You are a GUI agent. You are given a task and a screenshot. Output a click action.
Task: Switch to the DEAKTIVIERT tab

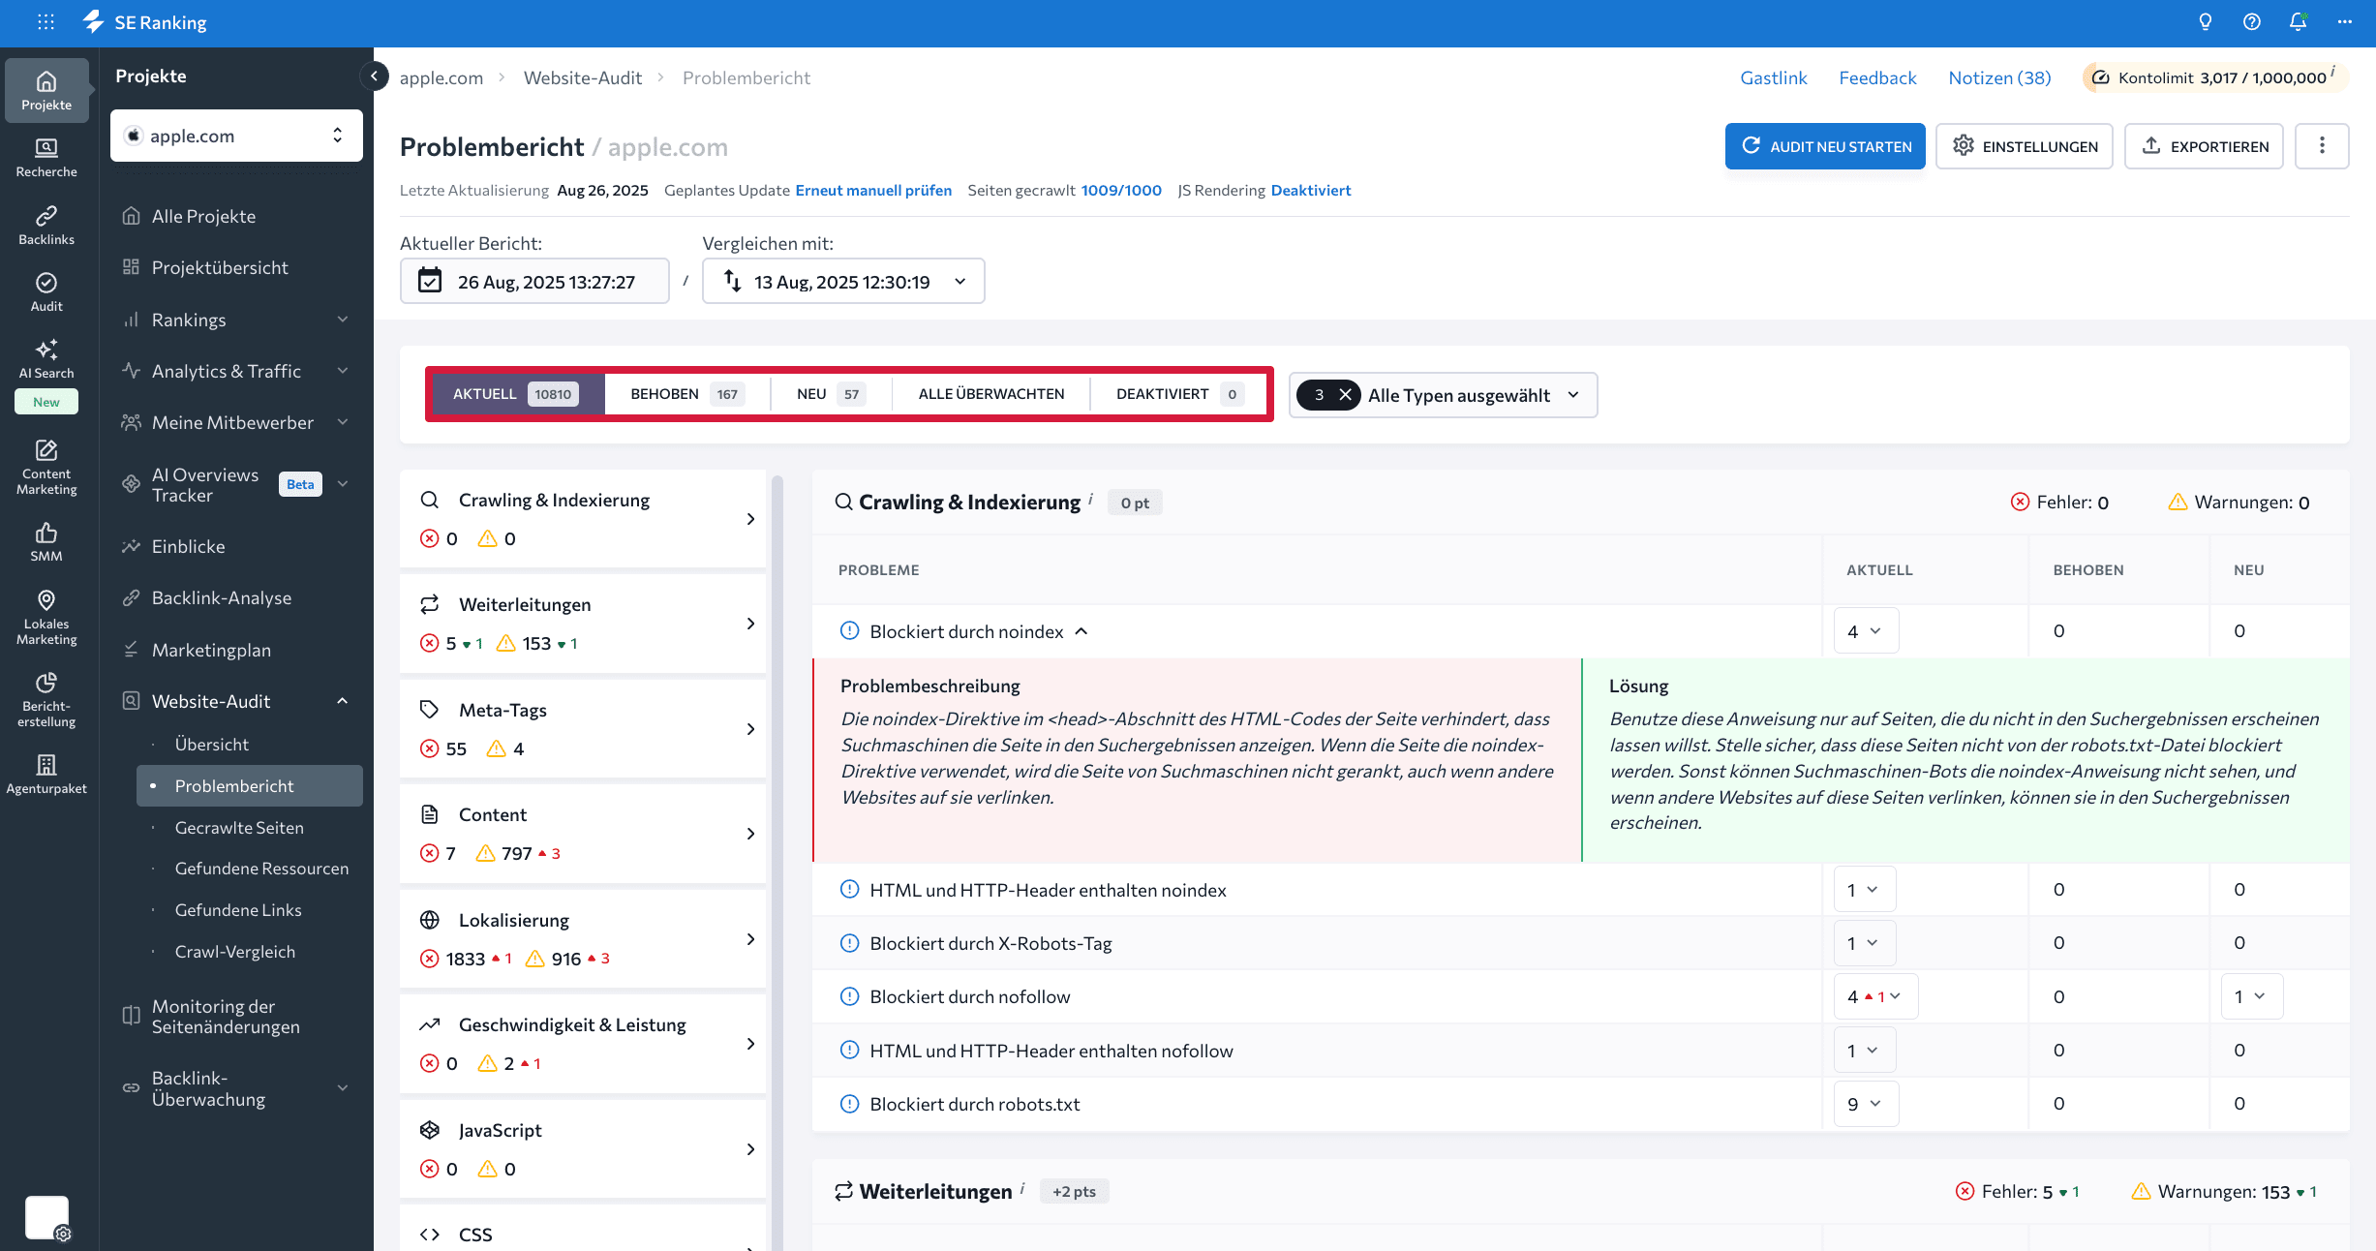pos(1178,394)
